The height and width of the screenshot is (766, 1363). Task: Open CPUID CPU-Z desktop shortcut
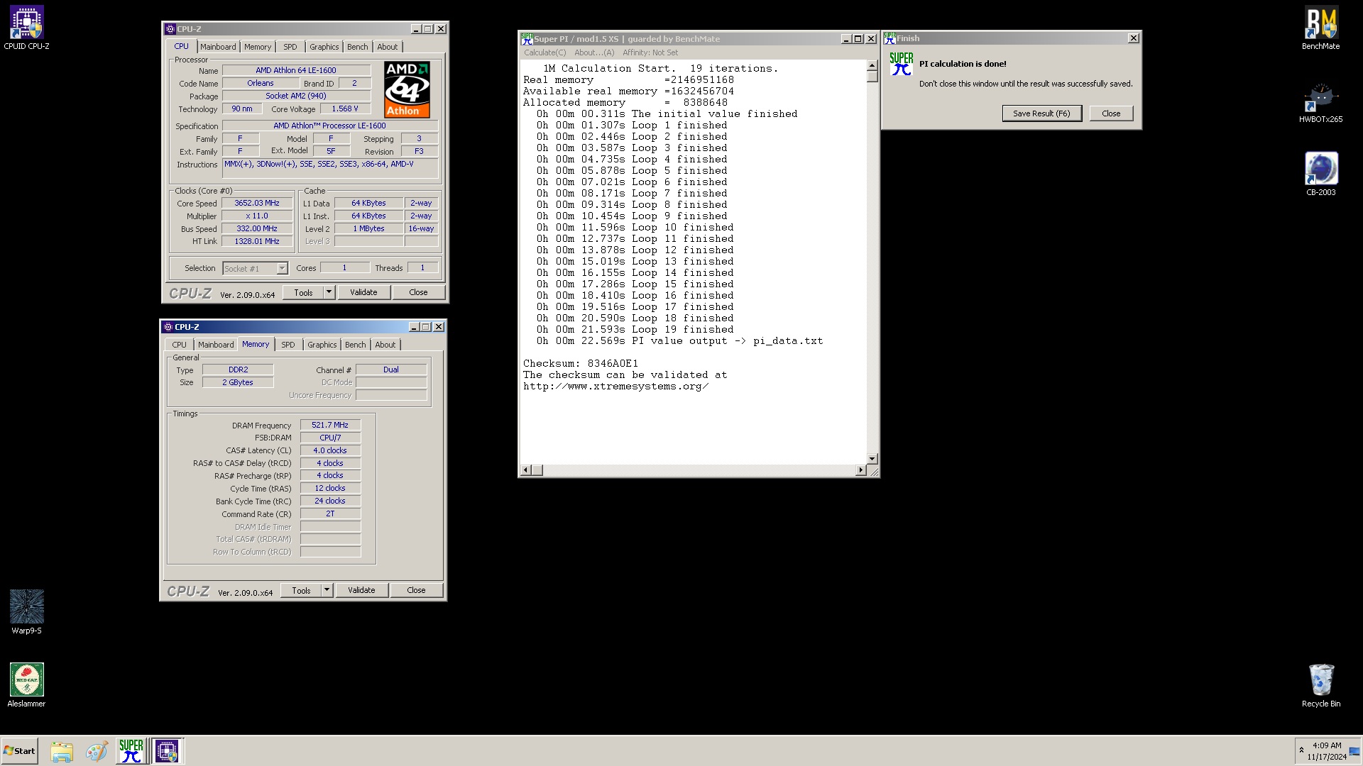point(26,28)
